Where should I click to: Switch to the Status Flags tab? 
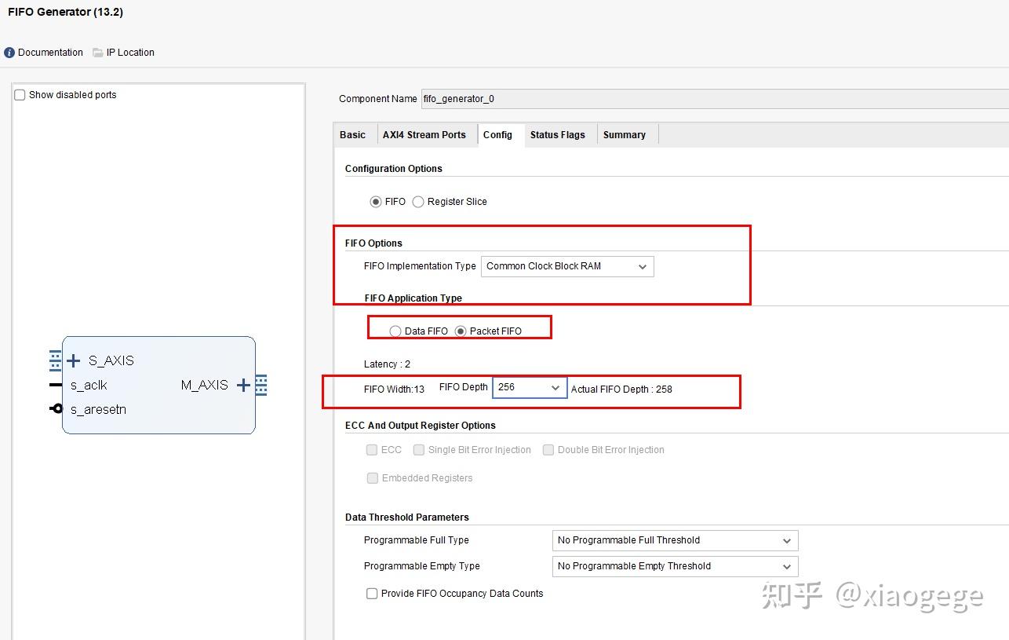pyautogui.click(x=558, y=135)
